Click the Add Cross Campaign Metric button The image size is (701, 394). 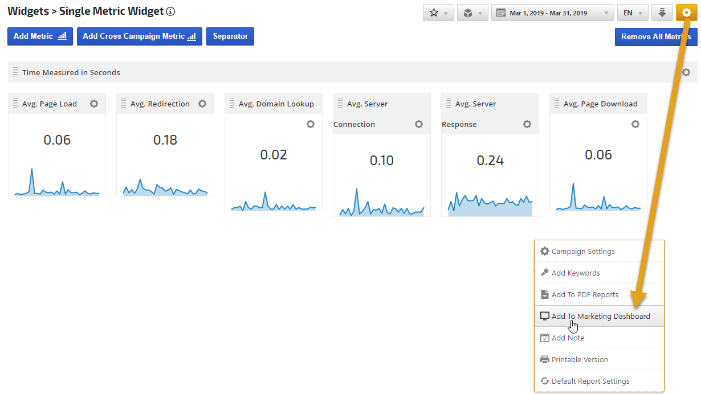pyautogui.click(x=139, y=36)
